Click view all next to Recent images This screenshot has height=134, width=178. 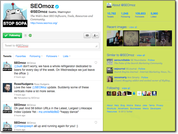(x=133, y=27)
